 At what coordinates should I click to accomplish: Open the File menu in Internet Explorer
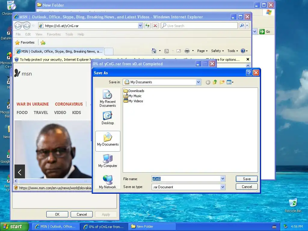tap(18, 34)
